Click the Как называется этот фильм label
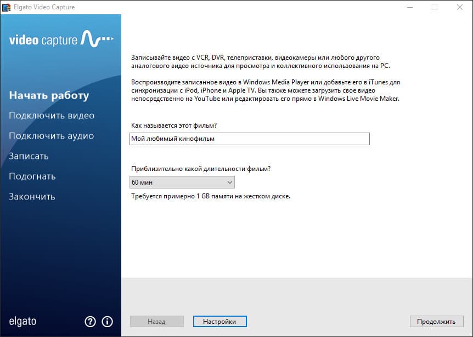Viewport: 473px width, 337px height. click(x=174, y=125)
